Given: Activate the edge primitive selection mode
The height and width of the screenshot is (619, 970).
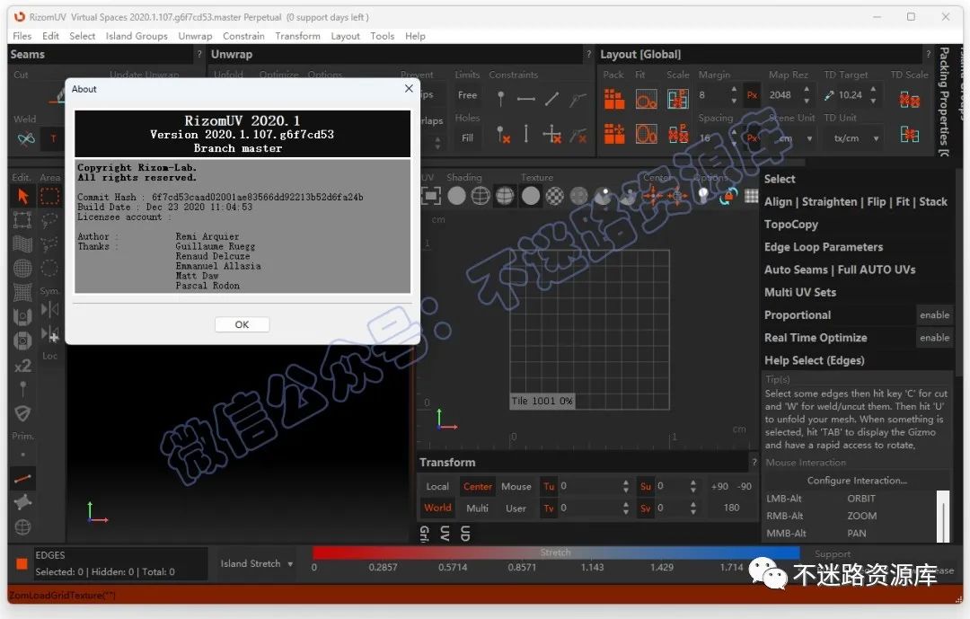Looking at the screenshot, I should pyautogui.click(x=22, y=479).
